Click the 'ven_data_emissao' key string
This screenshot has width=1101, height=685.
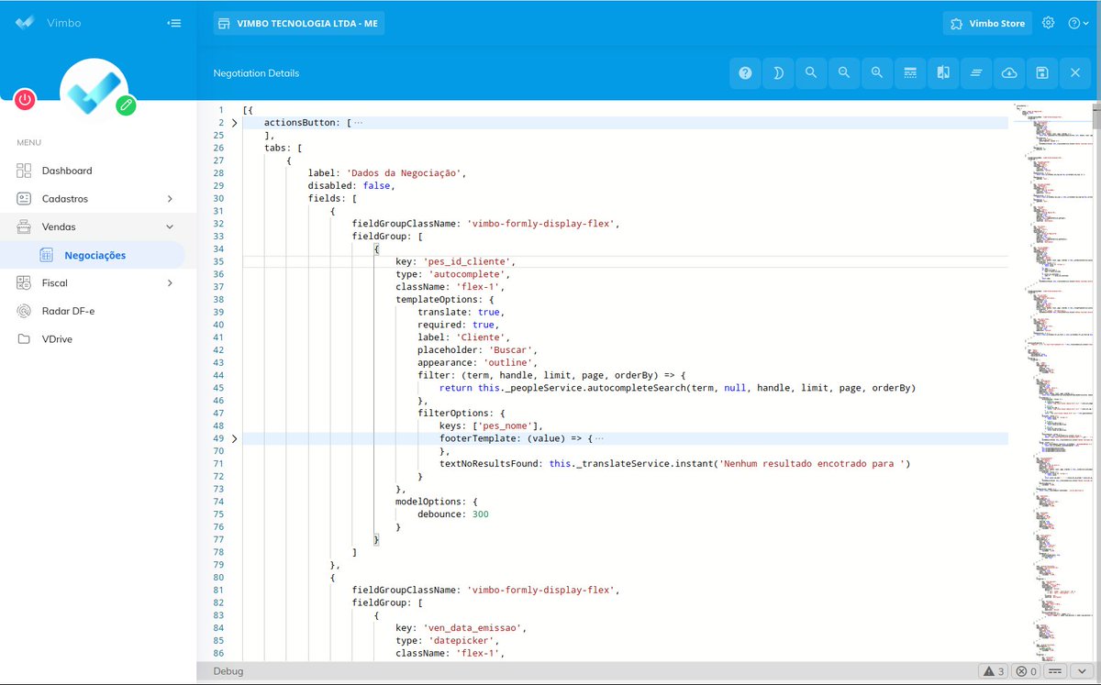pos(474,628)
